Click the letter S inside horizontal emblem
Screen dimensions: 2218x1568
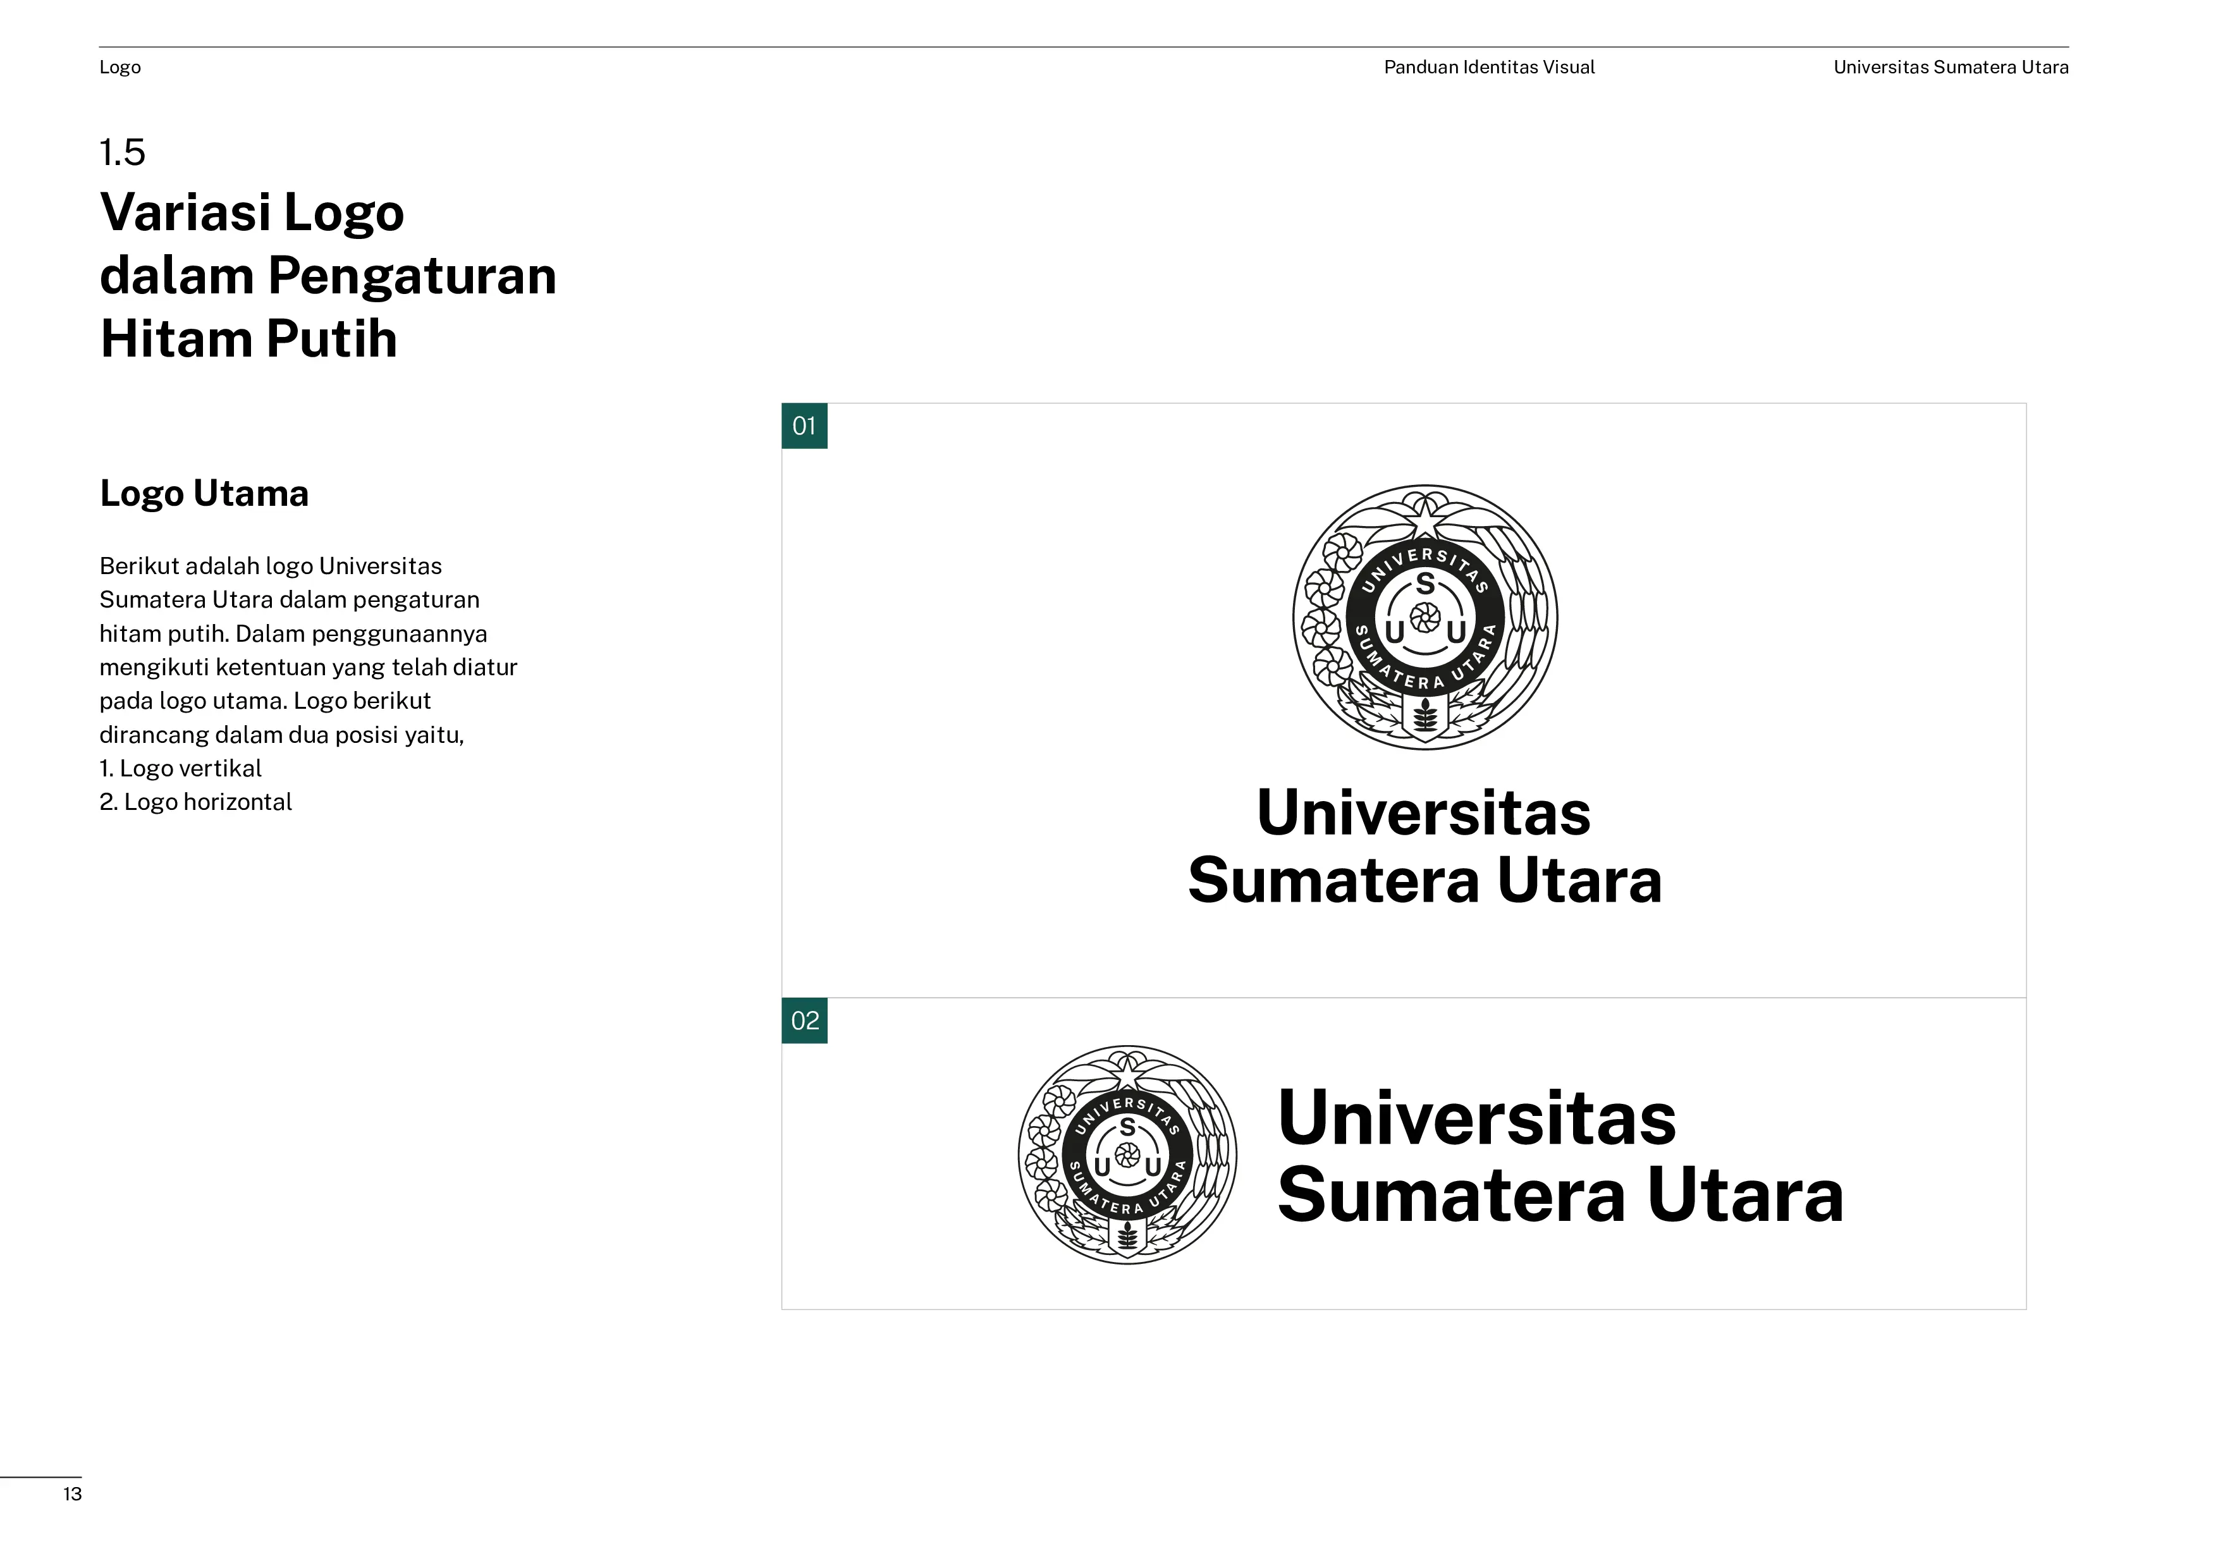pos(1127,1127)
